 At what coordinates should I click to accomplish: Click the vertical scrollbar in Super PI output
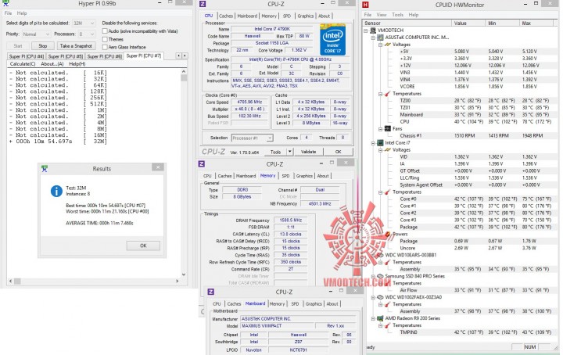coord(184,173)
